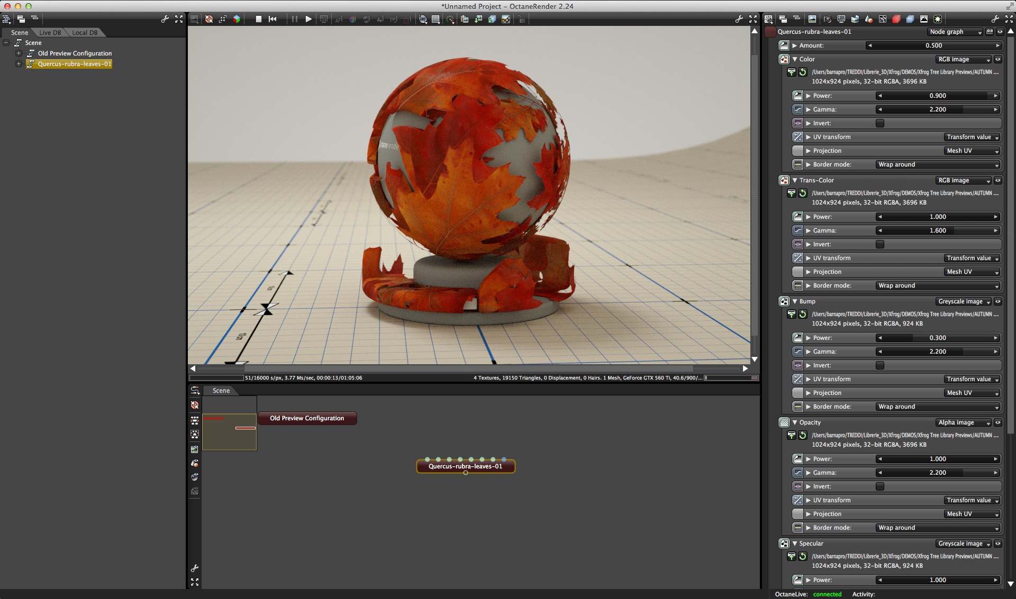Image resolution: width=1016 pixels, height=599 pixels.
Task: Click the pause render icon
Action: click(x=295, y=19)
